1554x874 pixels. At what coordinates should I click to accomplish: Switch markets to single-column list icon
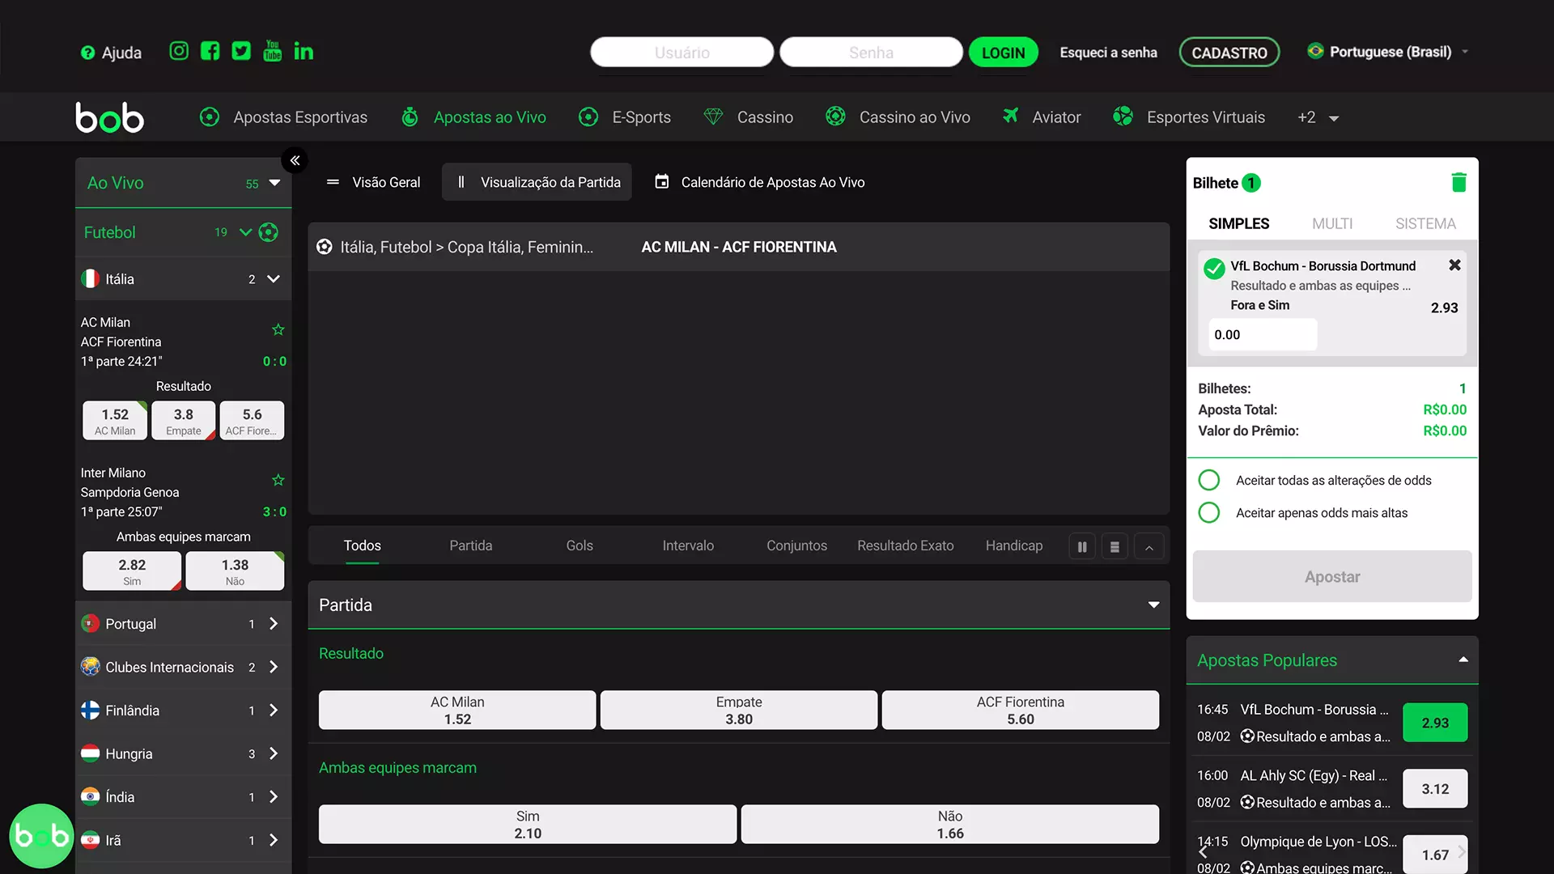(1115, 547)
